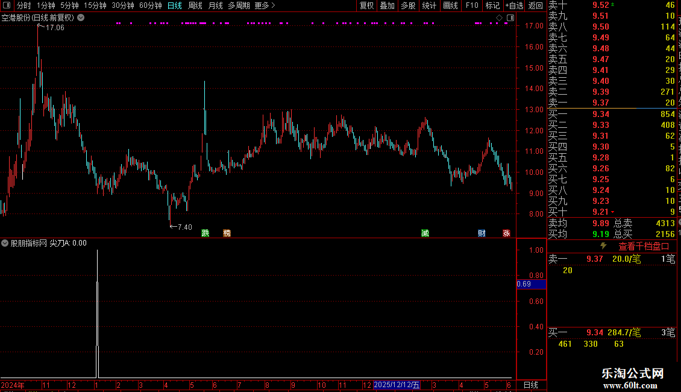The image size is (681, 392).
Task: Switch to 15分钟 period tab
Action: point(95,5)
